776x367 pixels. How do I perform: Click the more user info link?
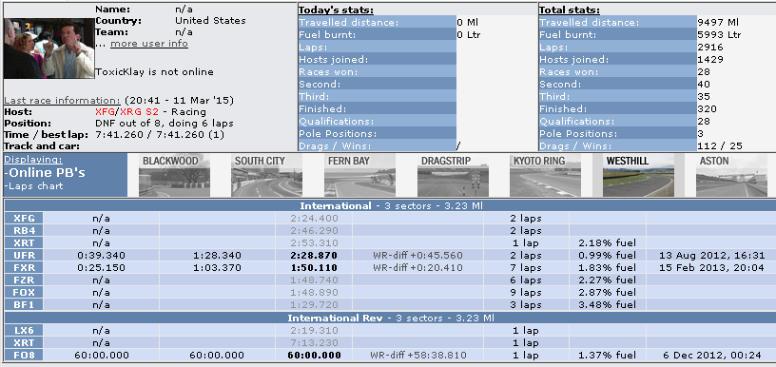click(149, 44)
